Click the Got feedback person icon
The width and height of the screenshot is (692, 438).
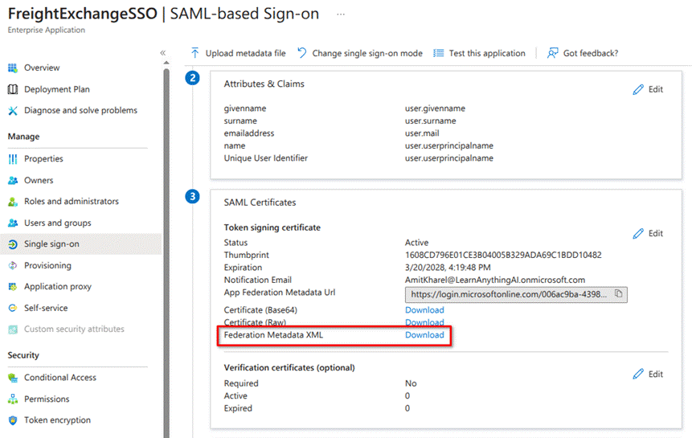(x=552, y=53)
